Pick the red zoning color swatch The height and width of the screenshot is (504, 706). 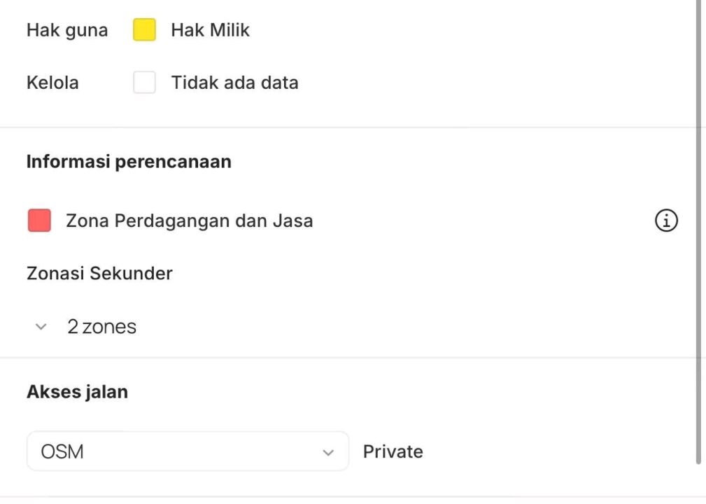pyautogui.click(x=39, y=220)
